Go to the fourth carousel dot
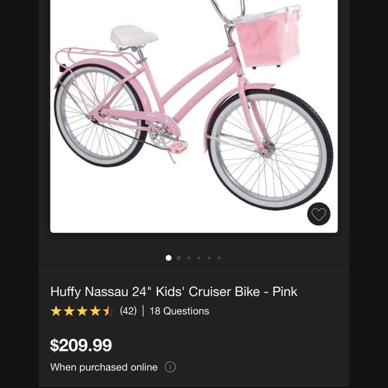 pos(199,258)
